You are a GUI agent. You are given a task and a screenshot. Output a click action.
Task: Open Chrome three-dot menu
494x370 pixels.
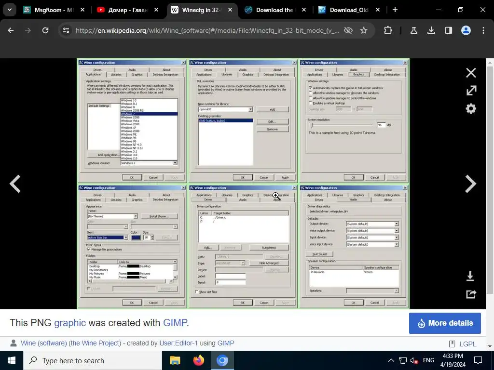pyautogui.click(x=483, y=30)
